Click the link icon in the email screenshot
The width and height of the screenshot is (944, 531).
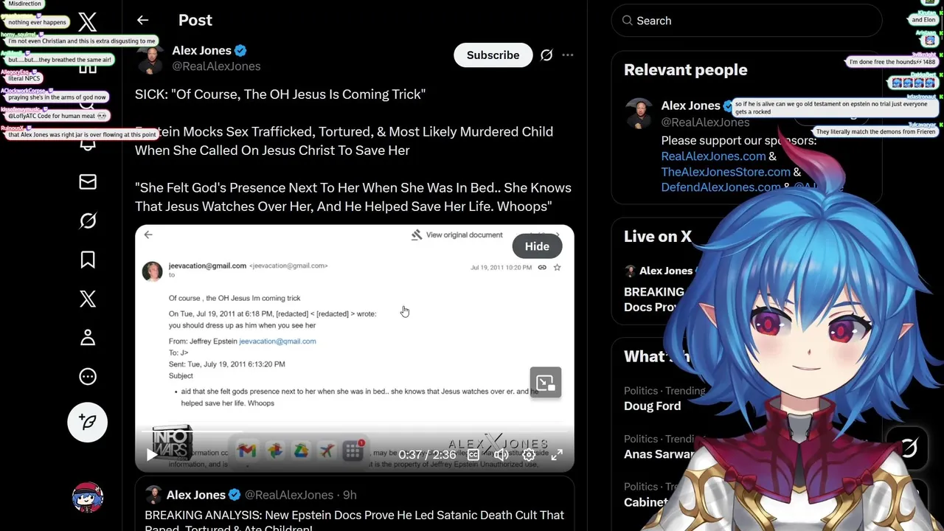point(542,267)
